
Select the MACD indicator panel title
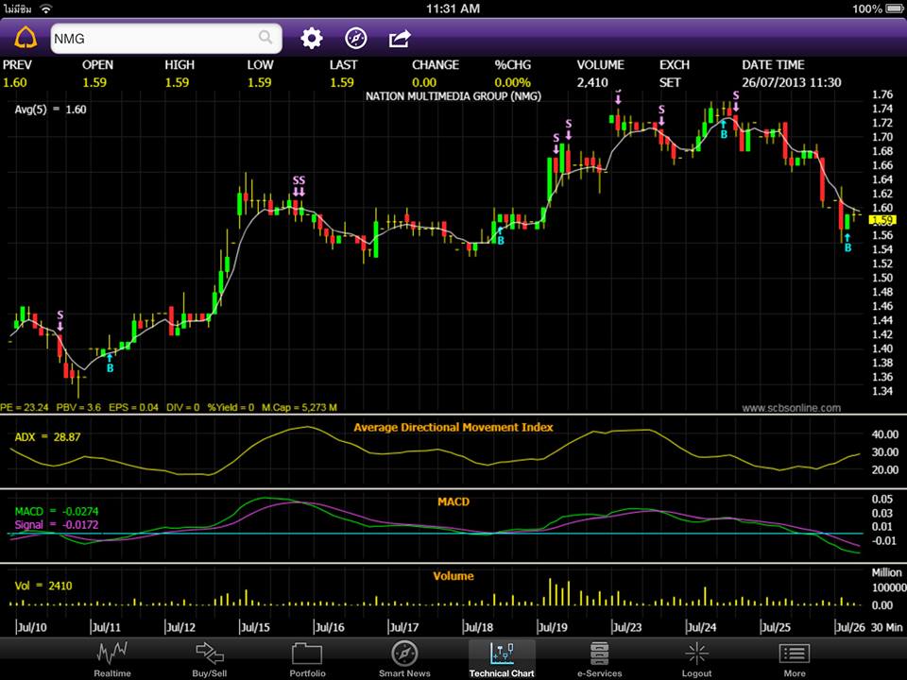(x=453, y=501)
